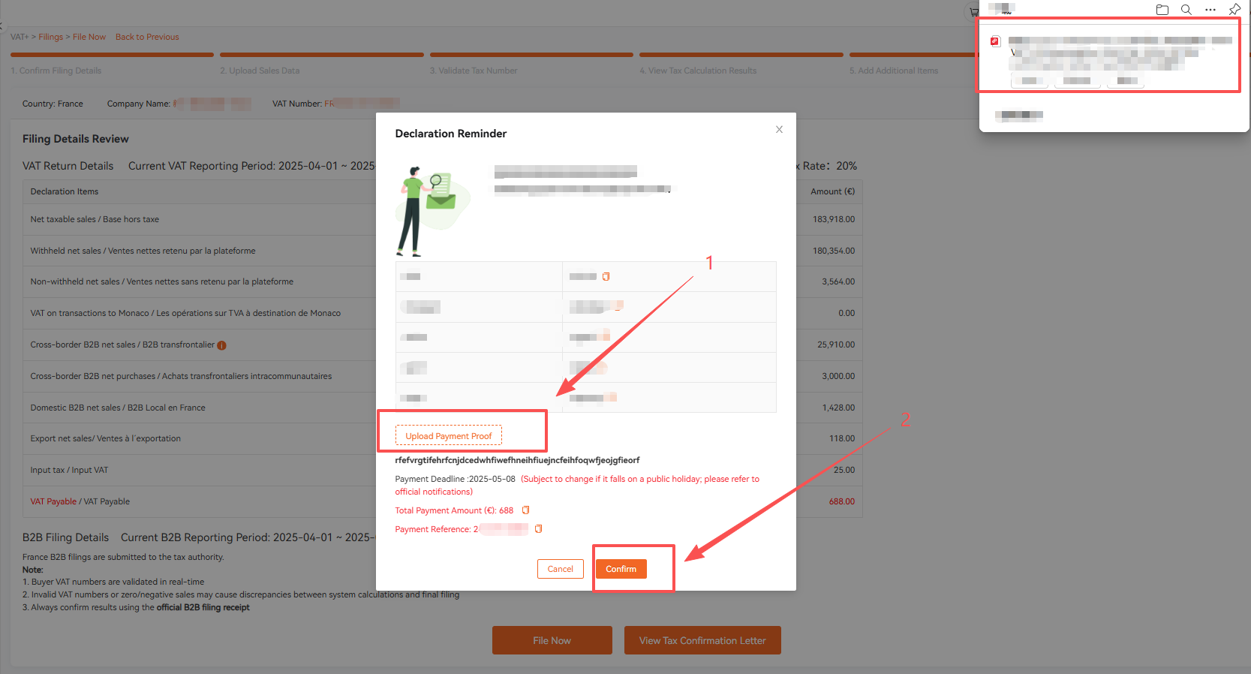Image resolution: width=1251 pixels, height=674 pixels.
Task: Click the Withheld net sales row label
Action: coord(143,251)
